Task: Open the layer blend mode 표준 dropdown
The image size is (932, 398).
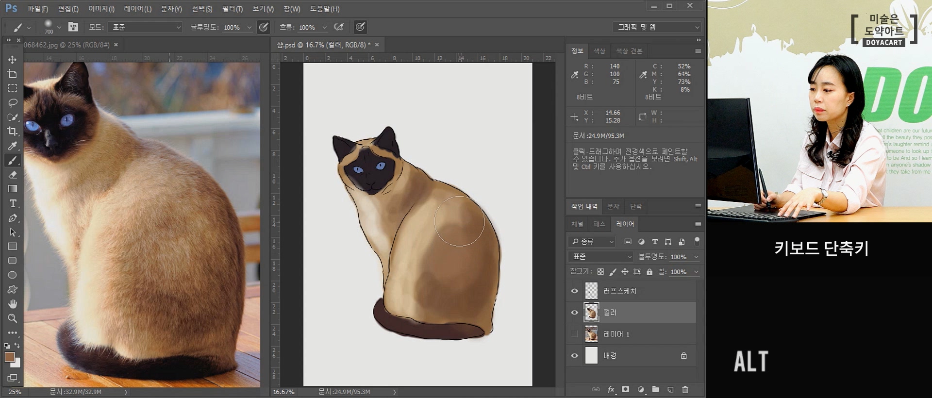Action: pos(601,256)
